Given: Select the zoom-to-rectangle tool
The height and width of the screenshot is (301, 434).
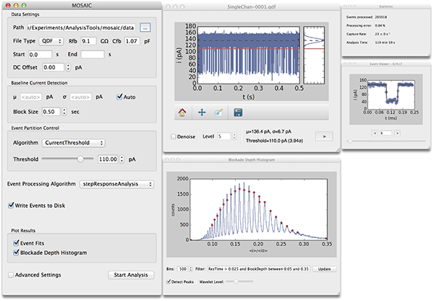Looking at the screenshot, I should 219,112.
